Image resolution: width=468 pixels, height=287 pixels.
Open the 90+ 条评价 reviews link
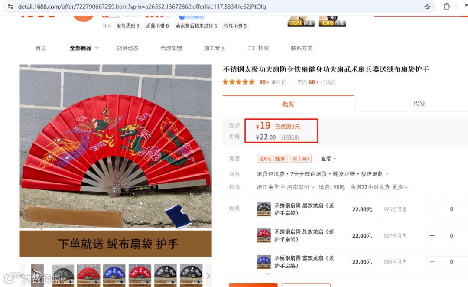273,82
